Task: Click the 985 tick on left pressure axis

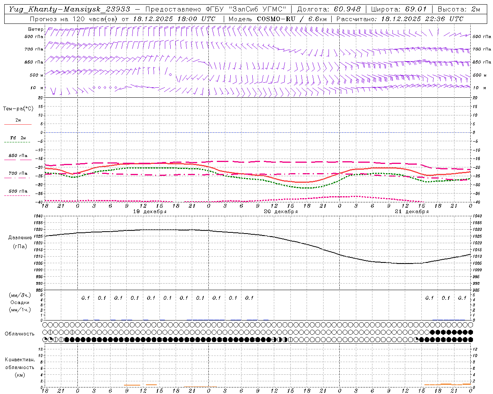Action: click(40, 290)
